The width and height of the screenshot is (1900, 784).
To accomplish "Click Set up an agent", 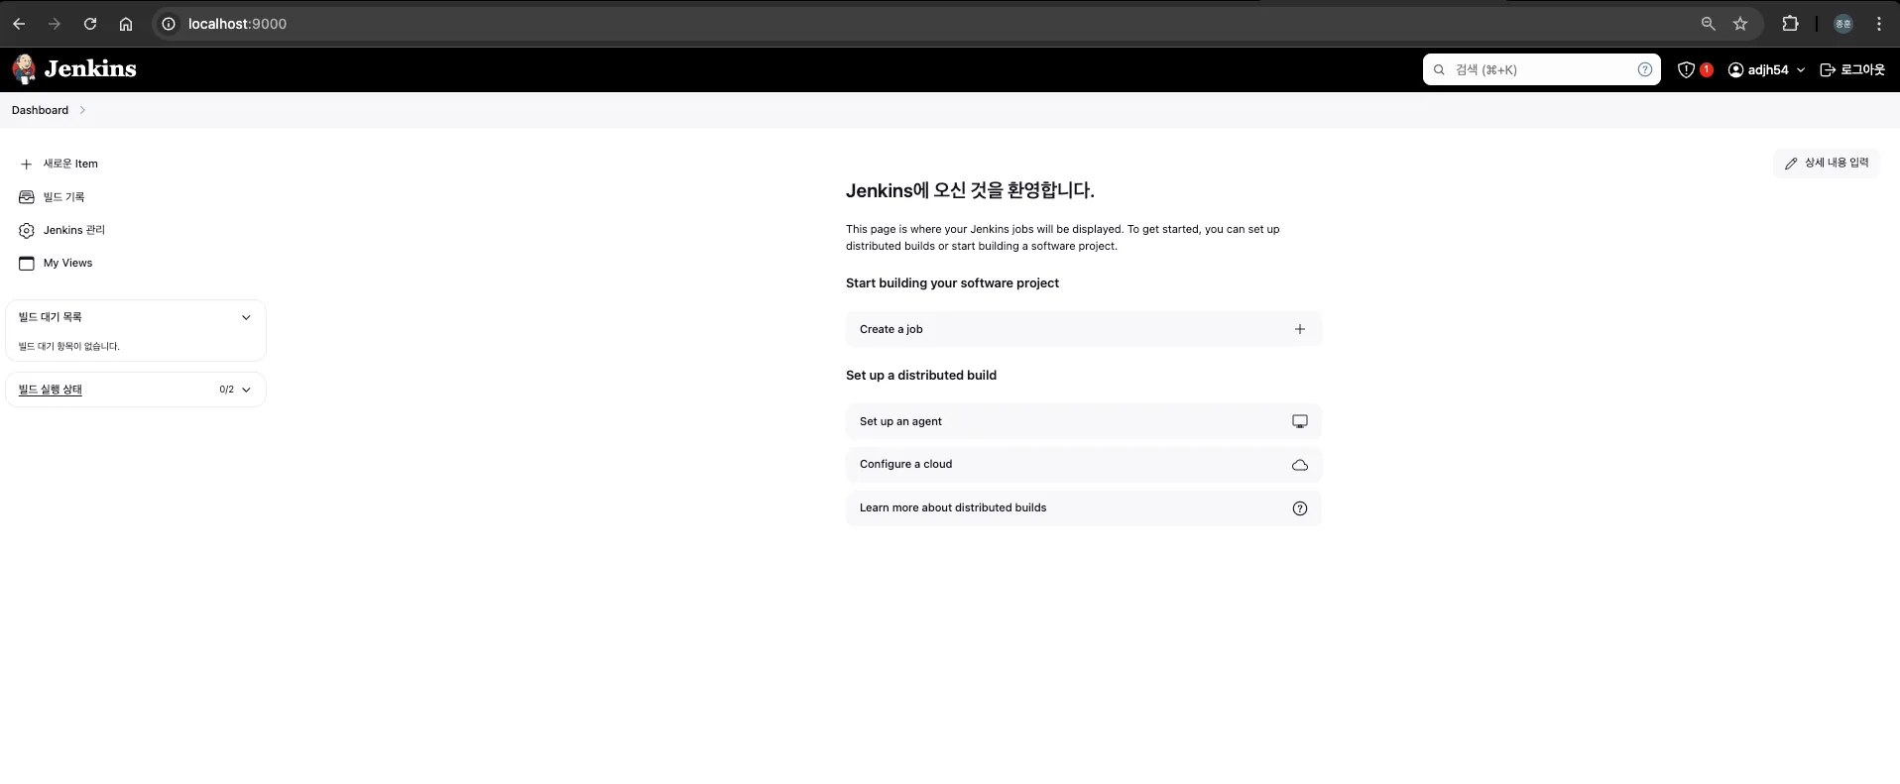I will click(1083, 421).
